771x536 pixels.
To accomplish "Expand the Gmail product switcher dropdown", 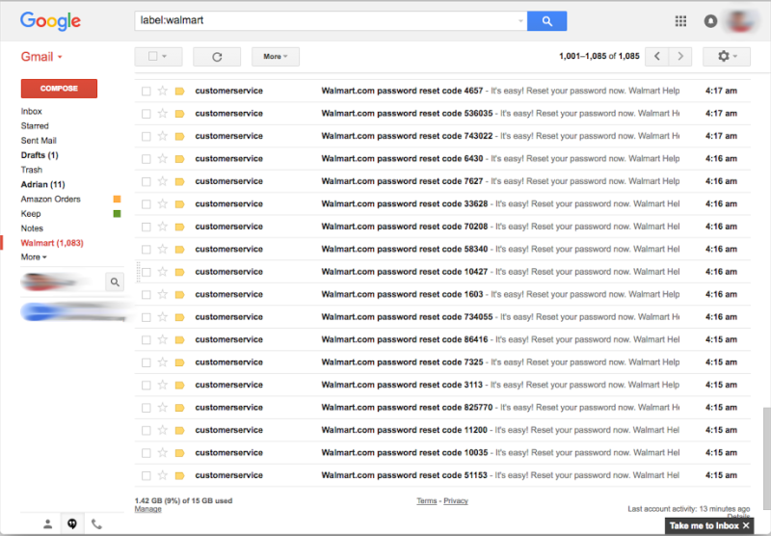I will click(41, 57).
